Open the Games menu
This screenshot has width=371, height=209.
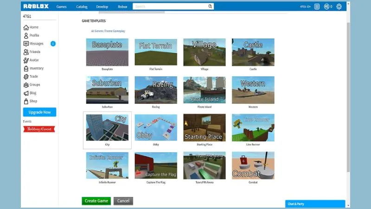point(61,7)
